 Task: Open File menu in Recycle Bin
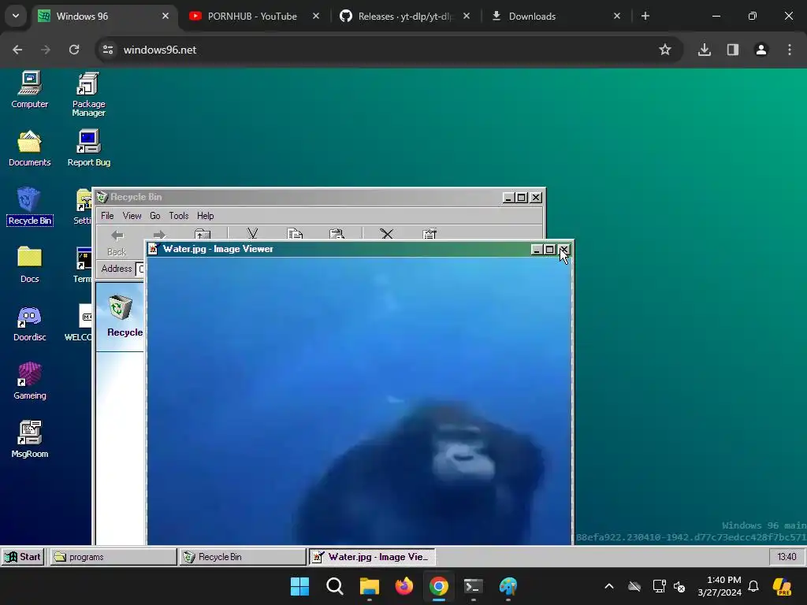107,216
